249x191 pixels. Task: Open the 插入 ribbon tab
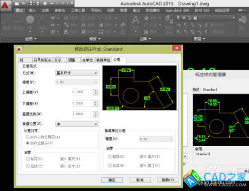point(32,10)
